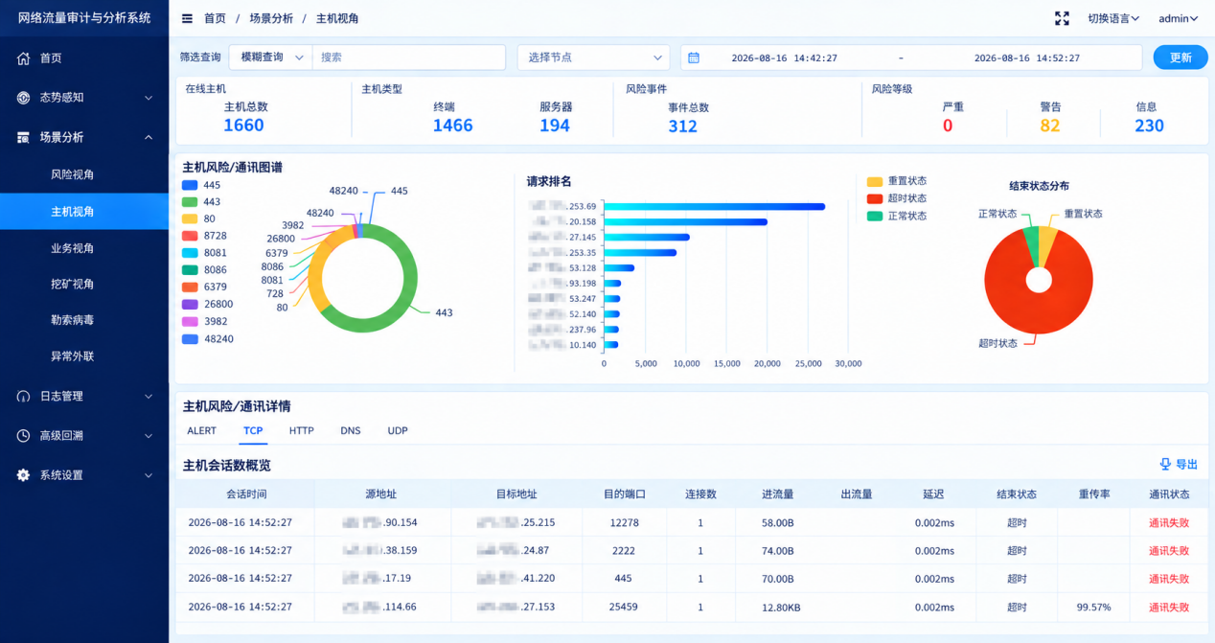The height and width of the screenshot is (643, 1215).
Task: Click the start date 2026-08-16 14:42:27 field
Action: (784, 57)
